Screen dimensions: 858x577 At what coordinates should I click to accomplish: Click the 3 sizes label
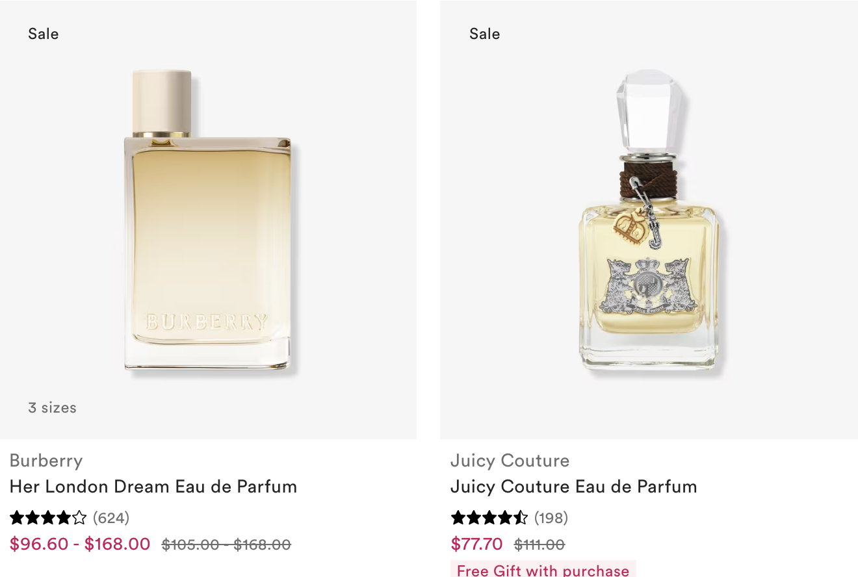pyautogui.click(x=52, y=408)
